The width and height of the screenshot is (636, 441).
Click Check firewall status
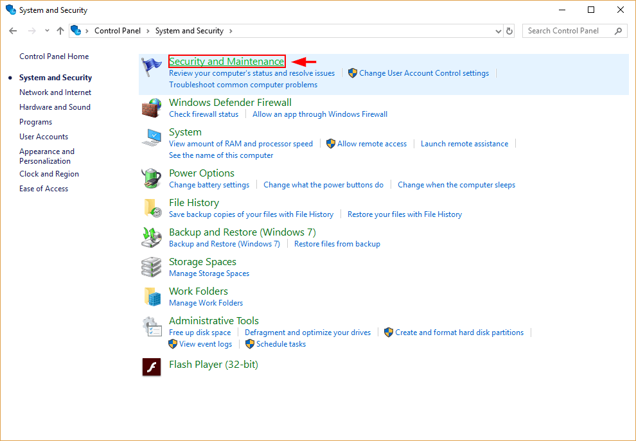[204, 114]
